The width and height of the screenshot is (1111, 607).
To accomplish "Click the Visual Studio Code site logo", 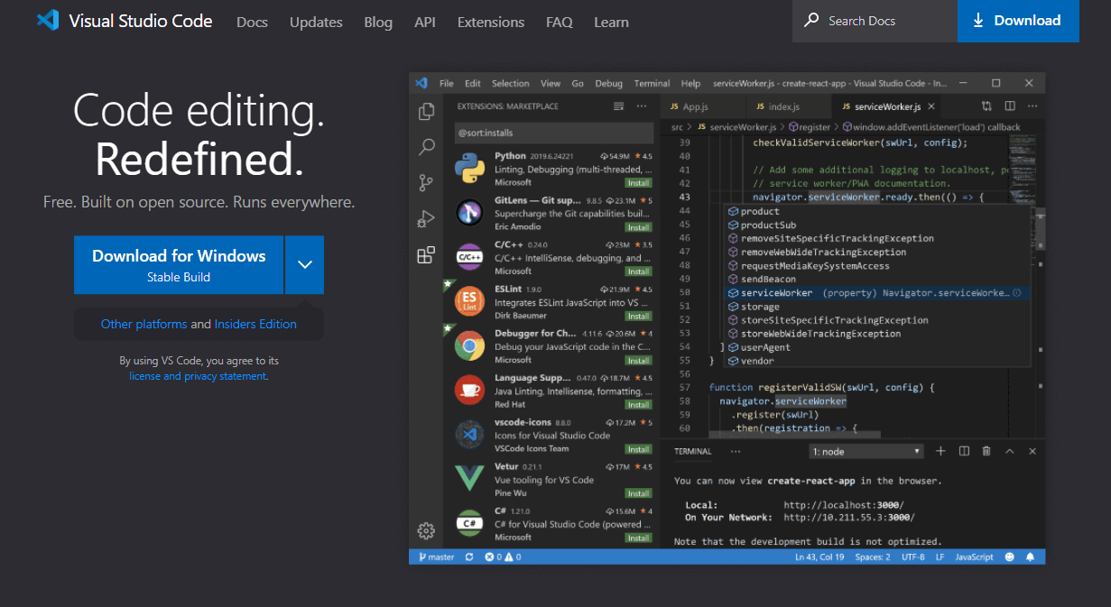I will tap(125, 21).
